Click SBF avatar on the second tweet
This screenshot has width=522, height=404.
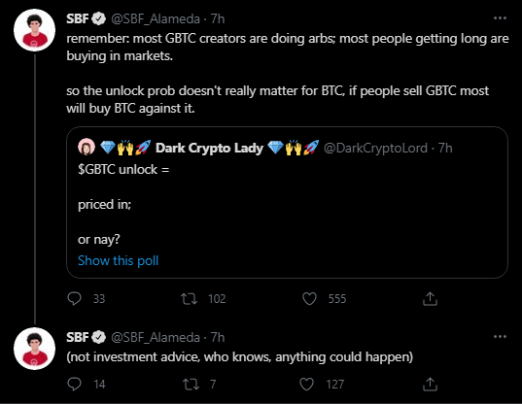pos(34,349)
